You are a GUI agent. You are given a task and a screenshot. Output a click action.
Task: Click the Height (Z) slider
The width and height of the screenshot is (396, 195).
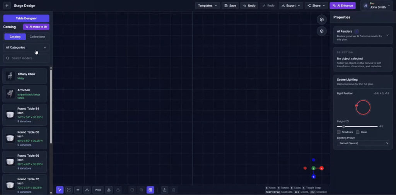[357, 126]
